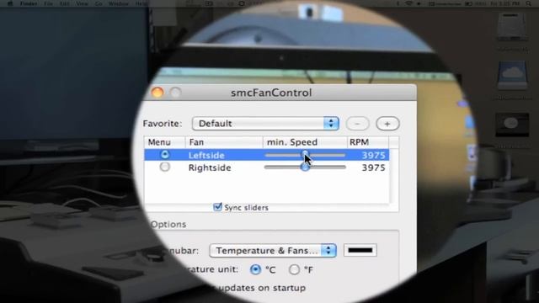
Task: Open the Finder menu in menu bar
Action: point(29,3)
